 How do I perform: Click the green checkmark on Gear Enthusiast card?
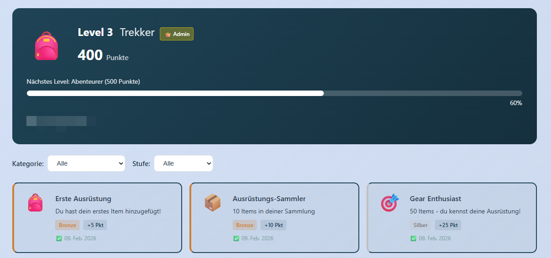[413, 238]
